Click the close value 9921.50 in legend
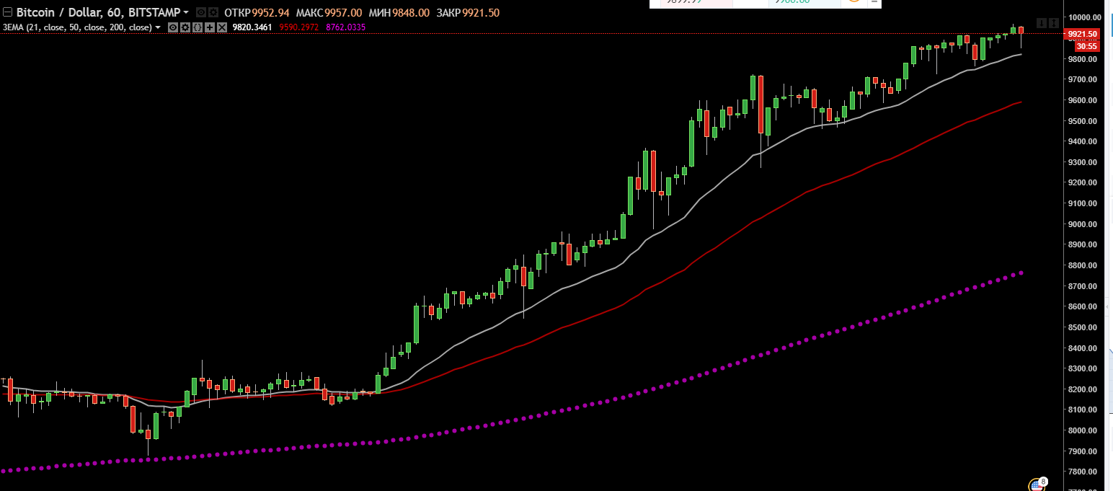Image resolution: width=1113 pixels, height=491 pixels. (481, 13)
